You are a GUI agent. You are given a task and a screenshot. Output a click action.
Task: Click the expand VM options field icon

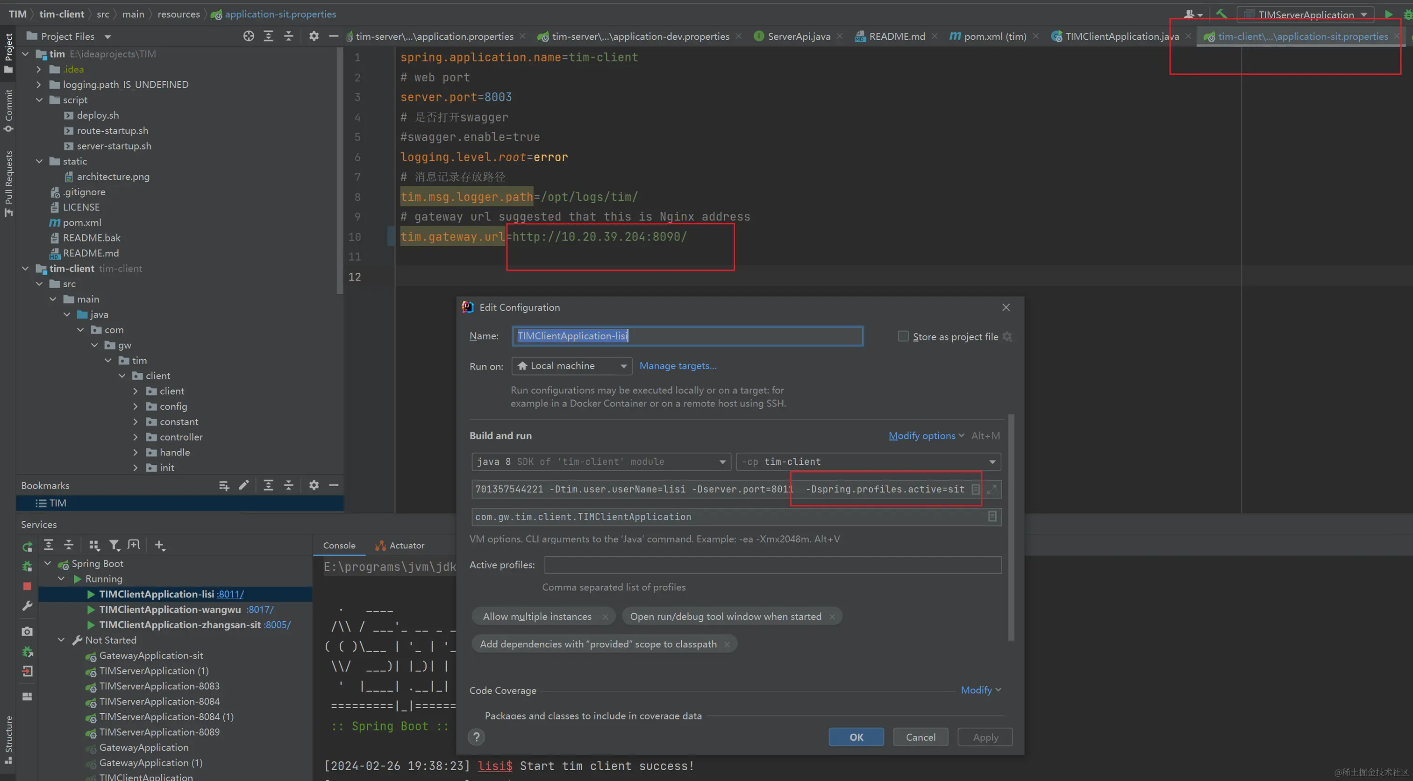pyautogui.click(x=991, y=489)
